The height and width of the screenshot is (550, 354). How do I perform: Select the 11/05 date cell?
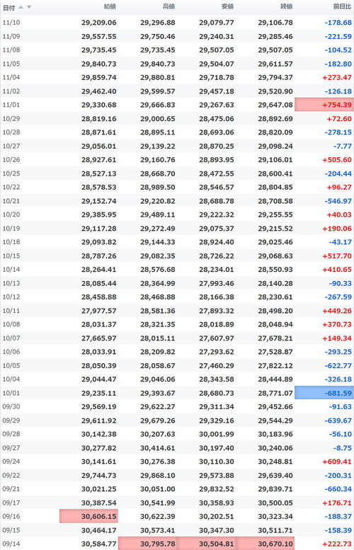tap(11, 64)
